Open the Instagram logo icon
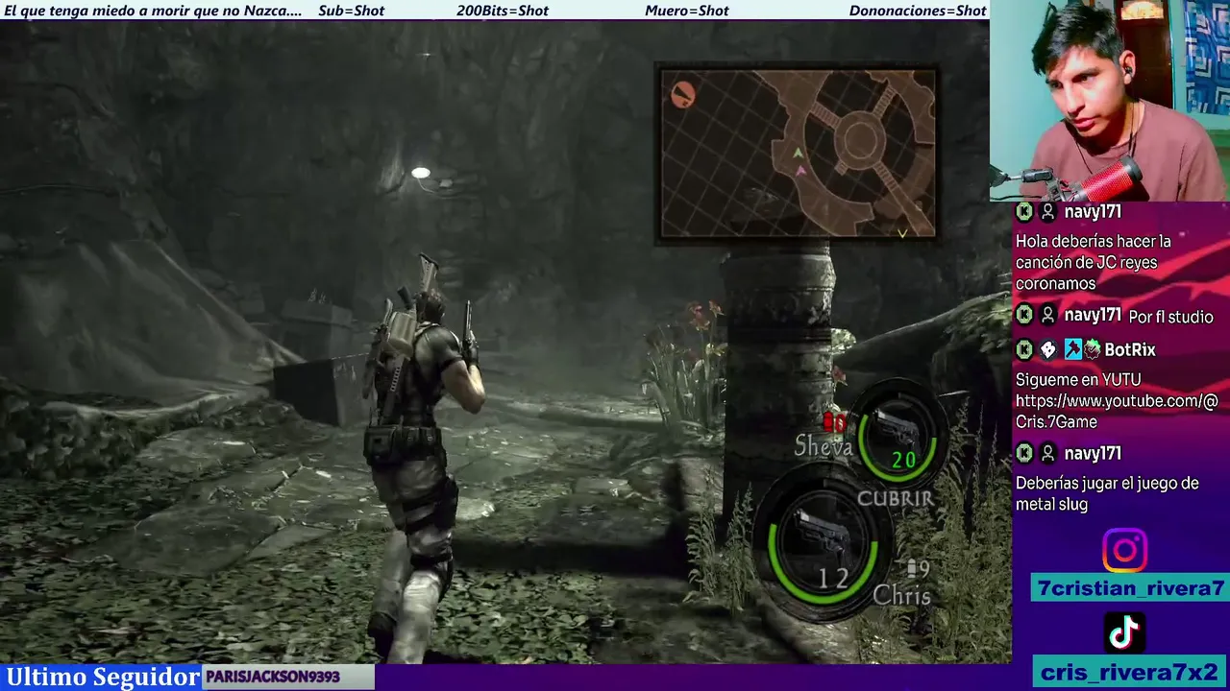 (x=1124, y=551)
